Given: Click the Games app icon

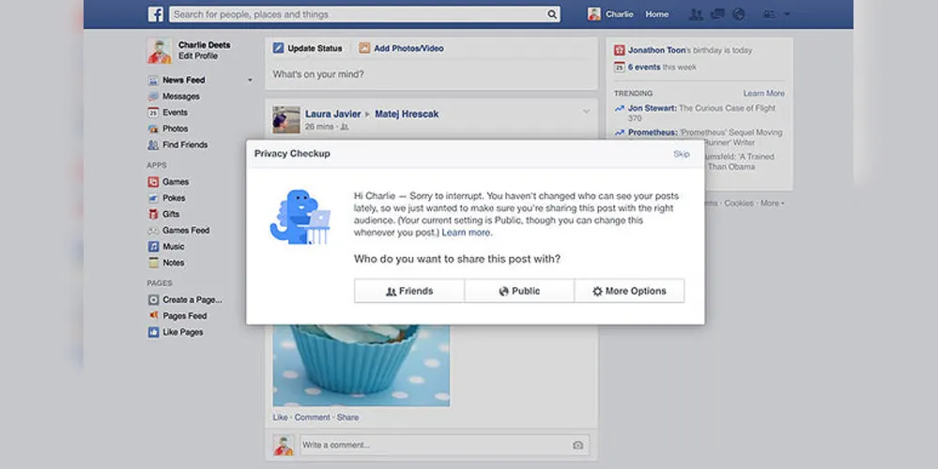Looking at the screenshot, I should 153,182.
